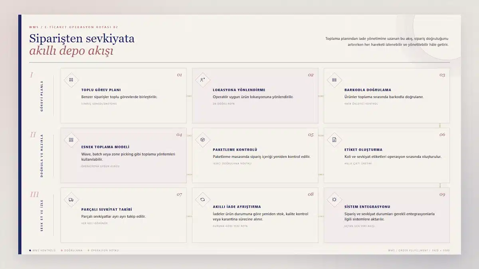Screen dimensions: 479x269
Task: Click the card number 01
Action: click(179, 75)
